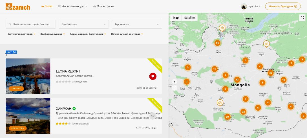Favorite ХАЙРХАН with the grey heart
This screenshot has height=138, width=307.
pos(153,116)
